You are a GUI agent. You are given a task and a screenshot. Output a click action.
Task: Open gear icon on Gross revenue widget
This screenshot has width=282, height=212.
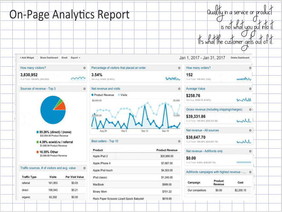(x=250, y=110)
